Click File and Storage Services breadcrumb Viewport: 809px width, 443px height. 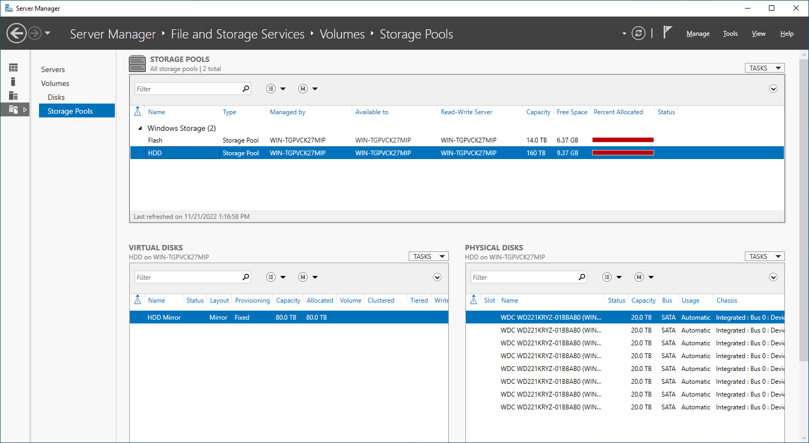pos(238,34)
